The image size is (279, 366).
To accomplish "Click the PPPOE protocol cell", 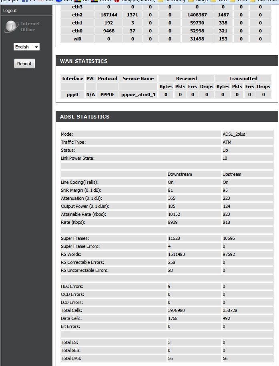I will click(108, 95).
